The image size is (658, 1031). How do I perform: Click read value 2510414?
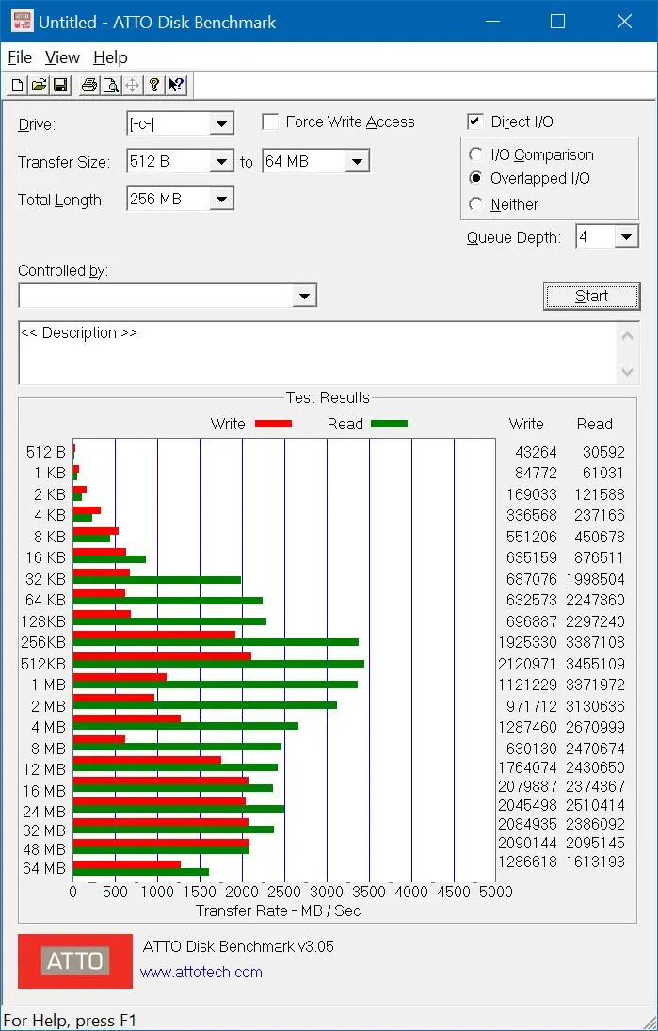point(597,805)
